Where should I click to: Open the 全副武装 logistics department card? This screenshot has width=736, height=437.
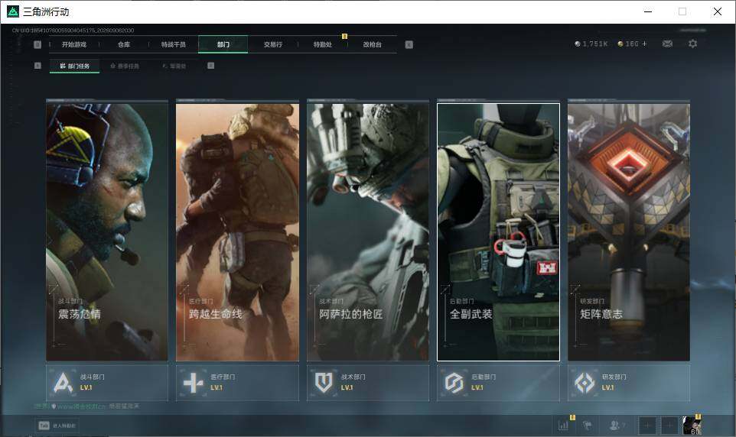499,231
